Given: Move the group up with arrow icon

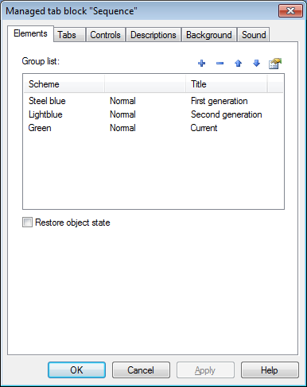Looking at the screenshot, I should click(238, 64).
